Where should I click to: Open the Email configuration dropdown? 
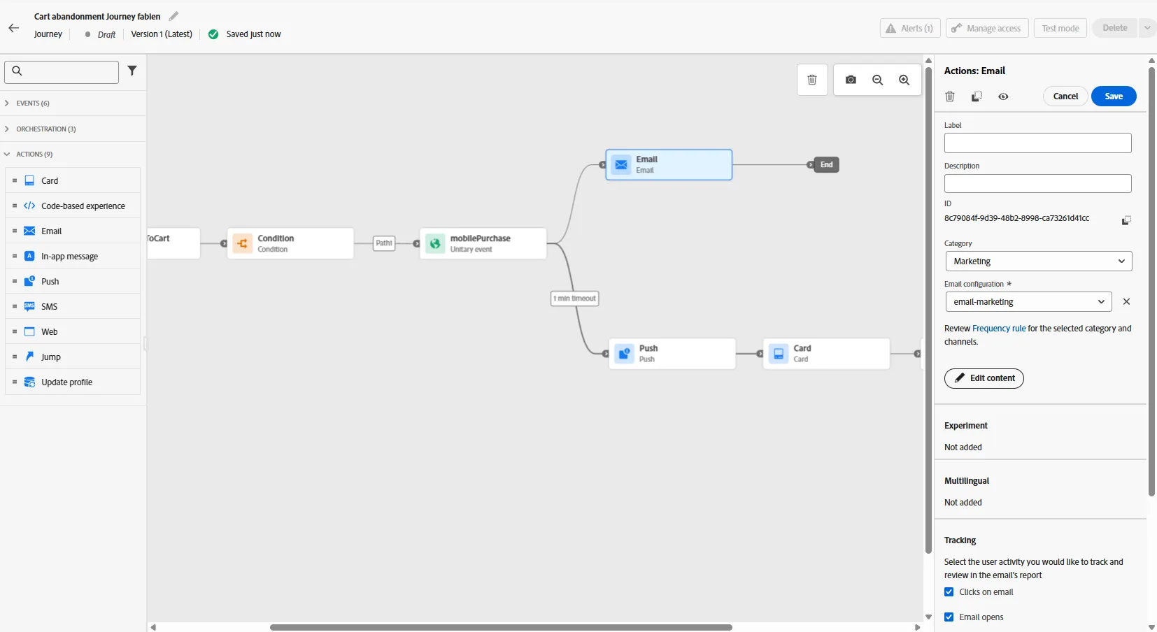pyautogui.click(x=1028, y=302)
